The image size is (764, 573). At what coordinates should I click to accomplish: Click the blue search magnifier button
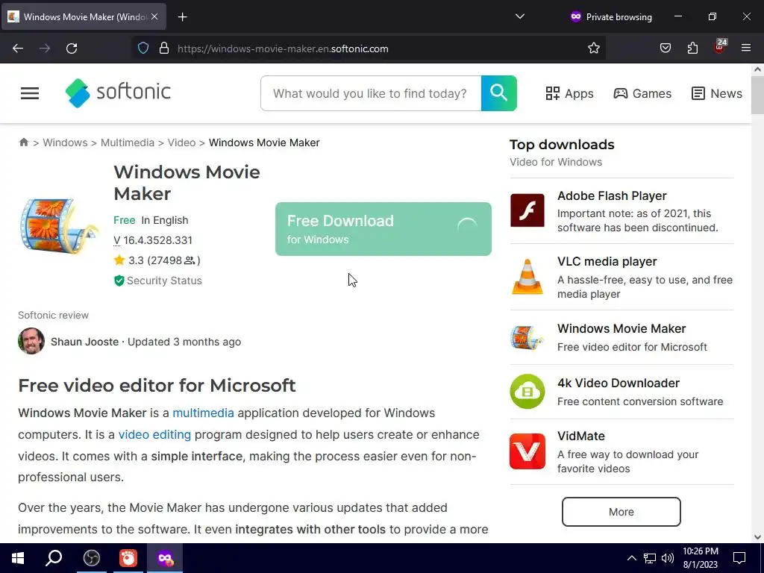coord(498,93)
